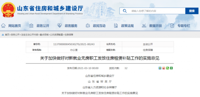Open 重点领域 breadcrumb link
Image resolution: width=200 pixels, height=97 pixels.
tap(44, 34)
